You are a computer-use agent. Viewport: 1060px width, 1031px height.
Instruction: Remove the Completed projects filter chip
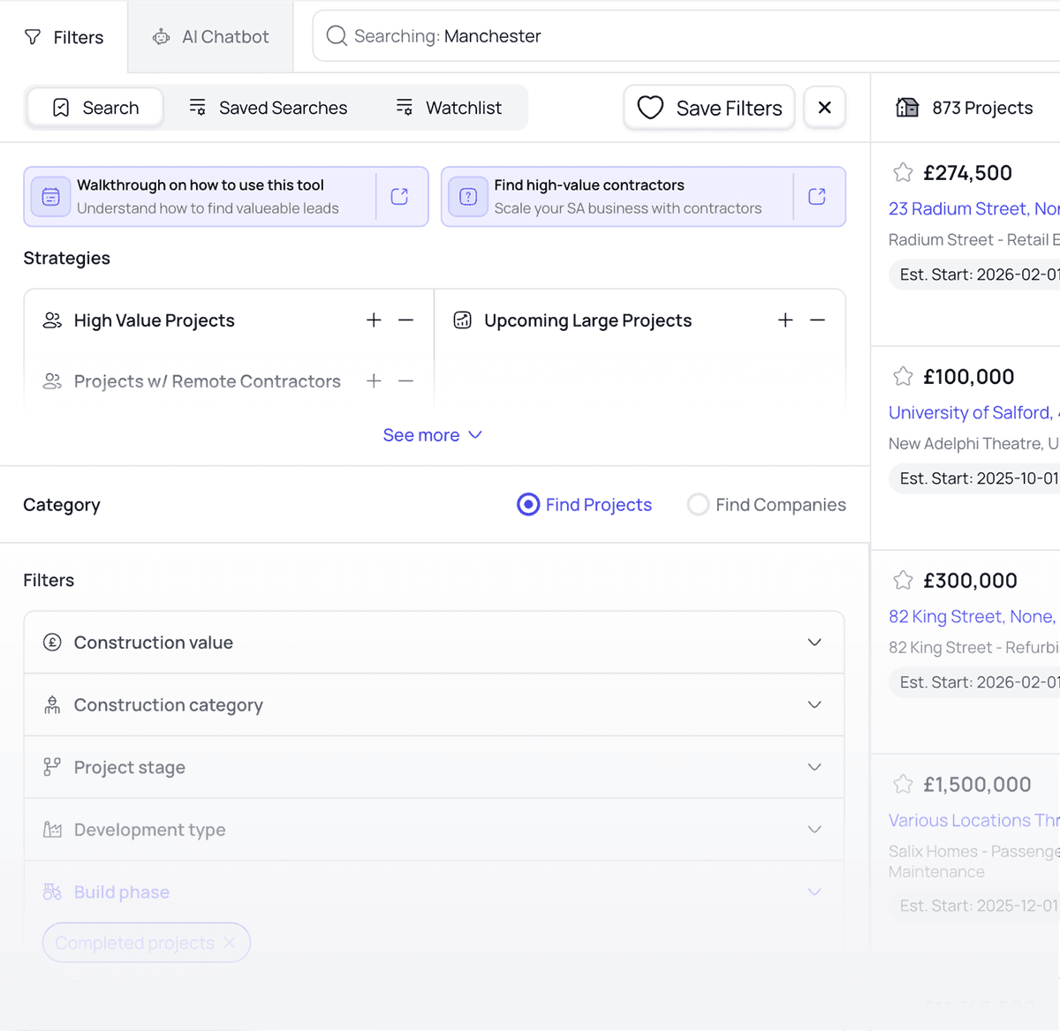click(230, 943)
